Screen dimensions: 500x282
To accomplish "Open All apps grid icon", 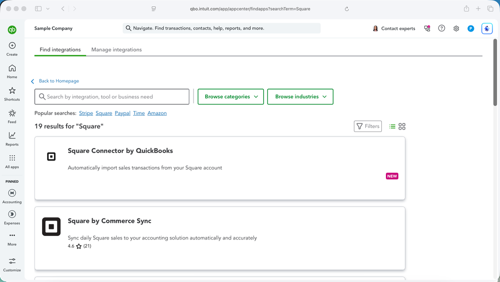I will point(12,158).
